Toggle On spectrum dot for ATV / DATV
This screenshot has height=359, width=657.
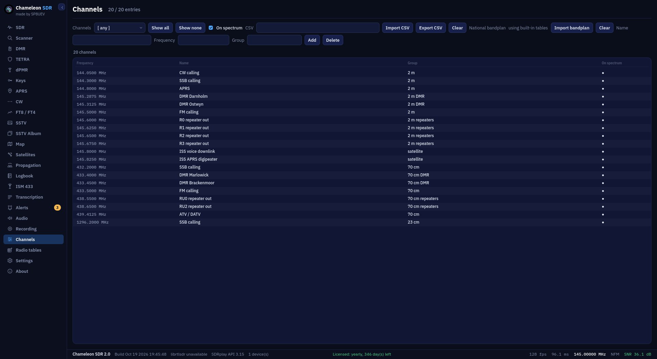pos(603,214)
